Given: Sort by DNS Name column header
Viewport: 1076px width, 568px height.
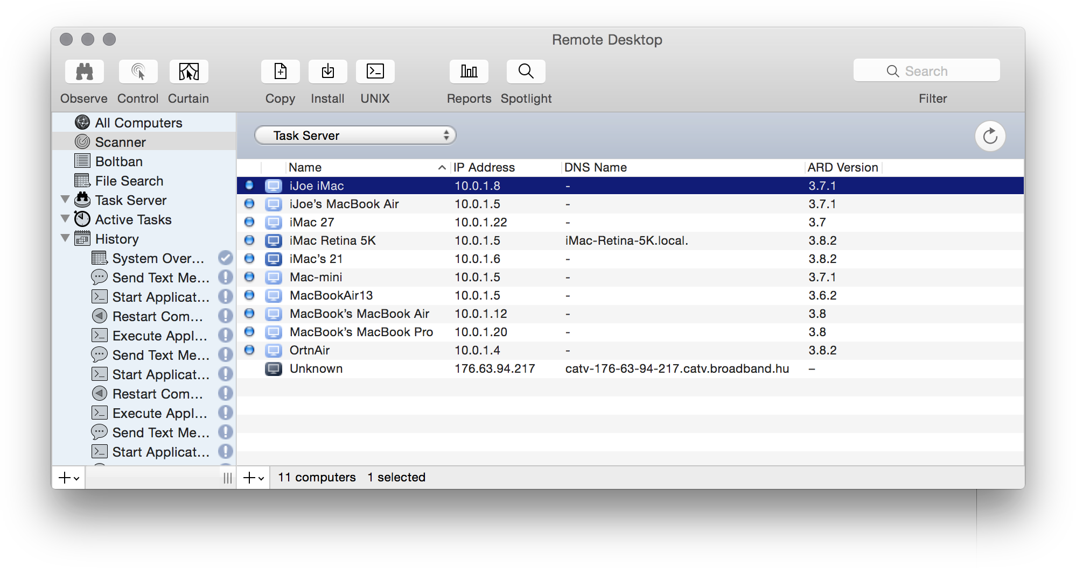Looking at the screenshot, I should pyautogui.click(x=683, y=167).
